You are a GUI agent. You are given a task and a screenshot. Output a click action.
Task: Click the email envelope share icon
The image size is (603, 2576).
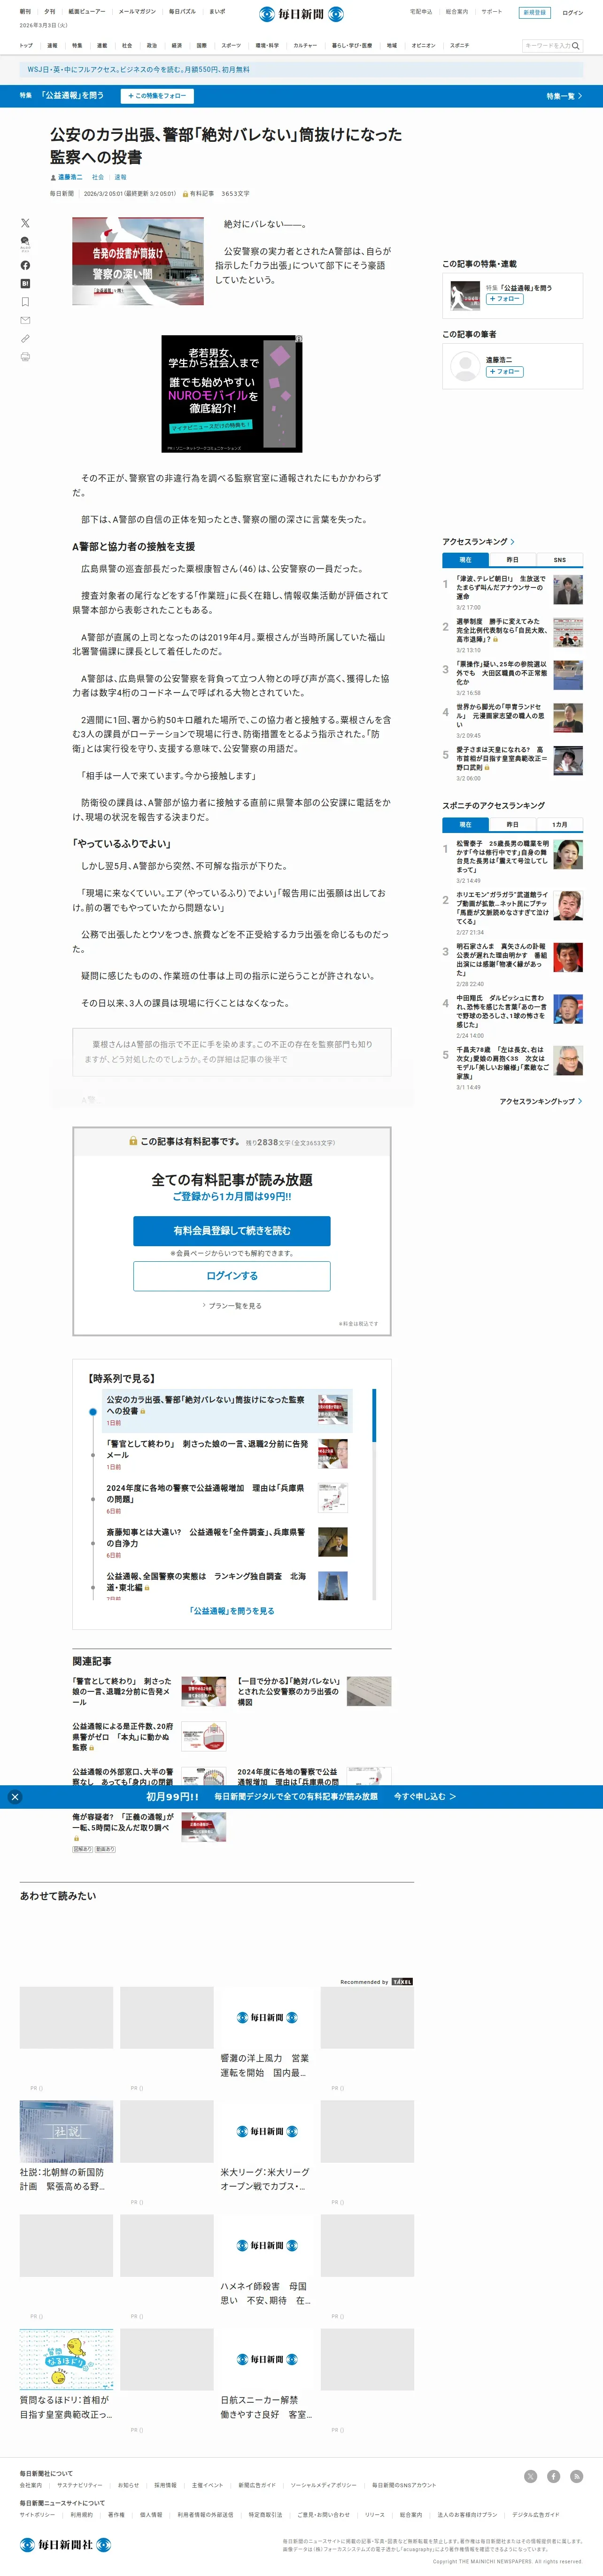[x=25, y=320]
